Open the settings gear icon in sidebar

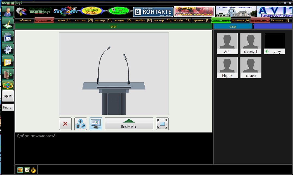(8, 49)
